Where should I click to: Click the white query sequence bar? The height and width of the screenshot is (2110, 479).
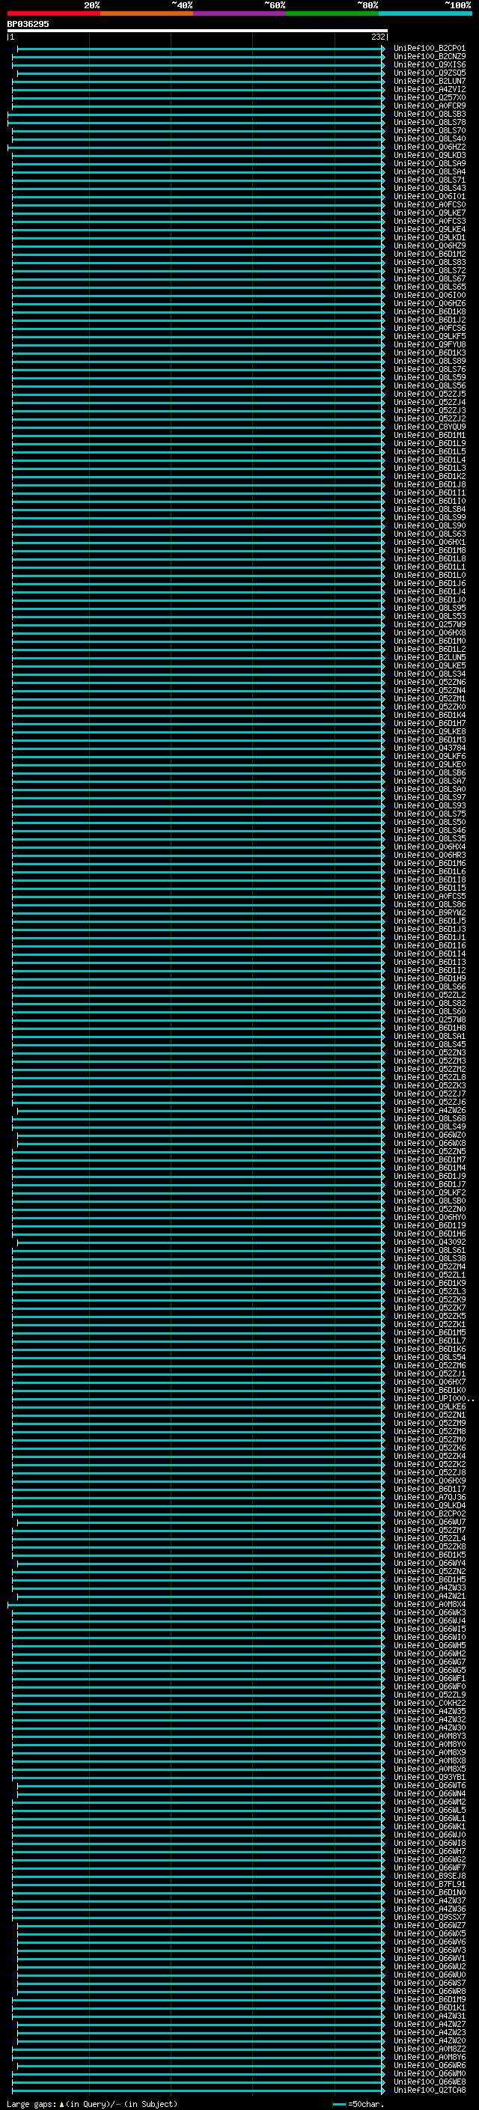click(198, 31)
